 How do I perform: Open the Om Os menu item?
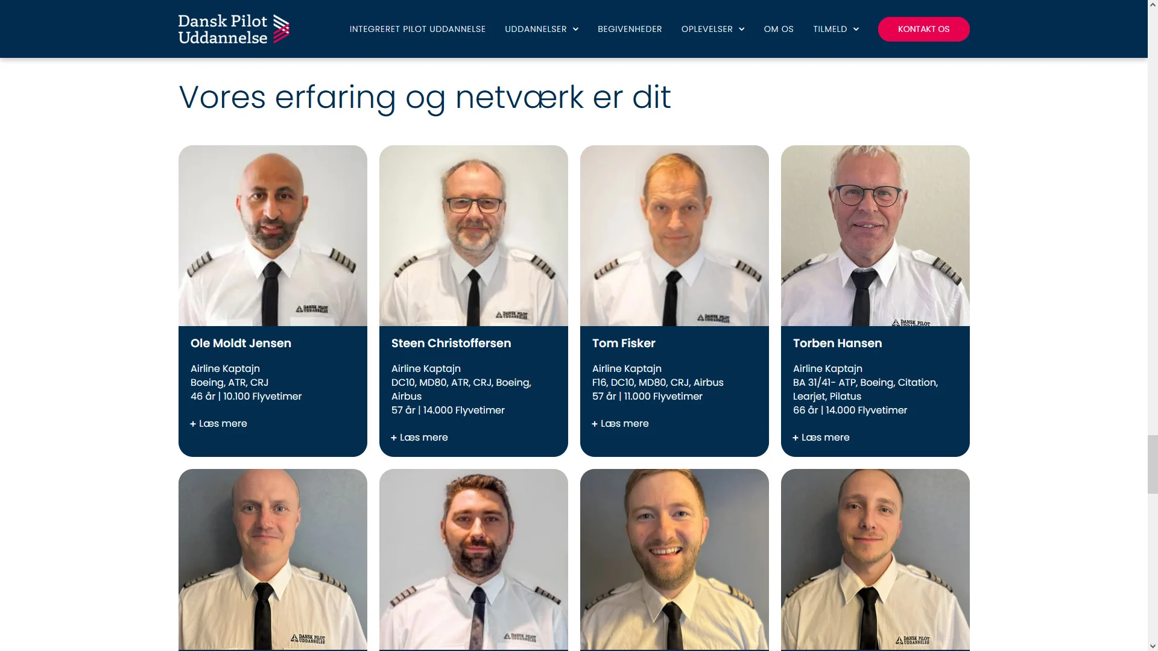click(779, 29)
